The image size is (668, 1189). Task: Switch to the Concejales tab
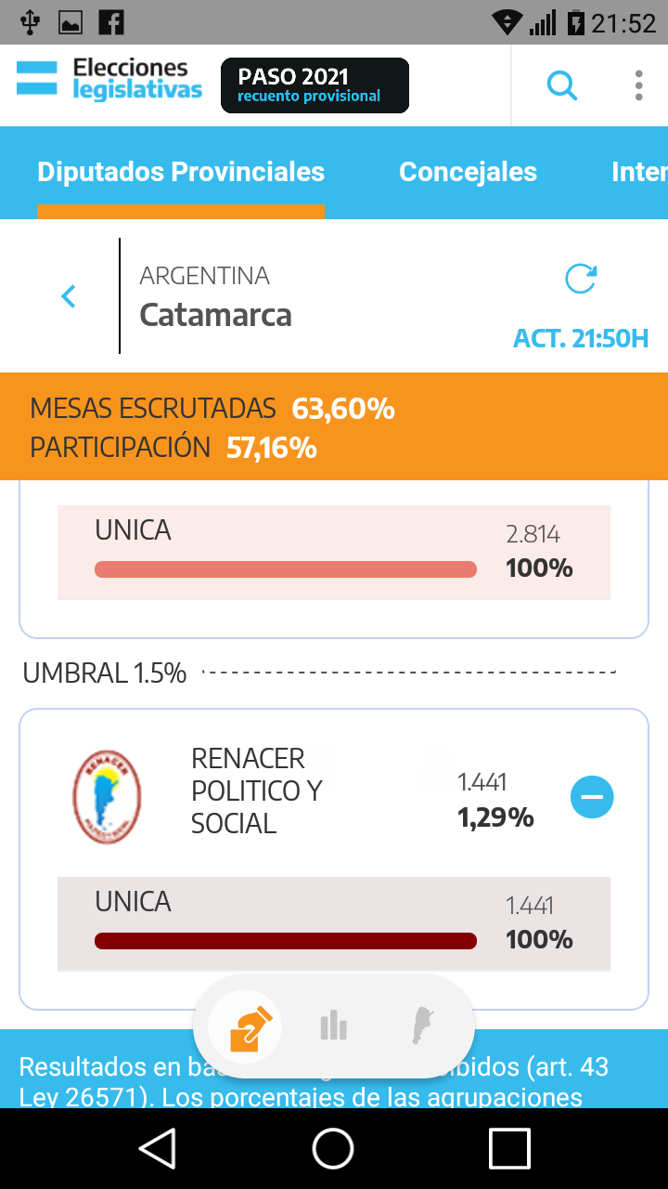[x=468, y=173]
